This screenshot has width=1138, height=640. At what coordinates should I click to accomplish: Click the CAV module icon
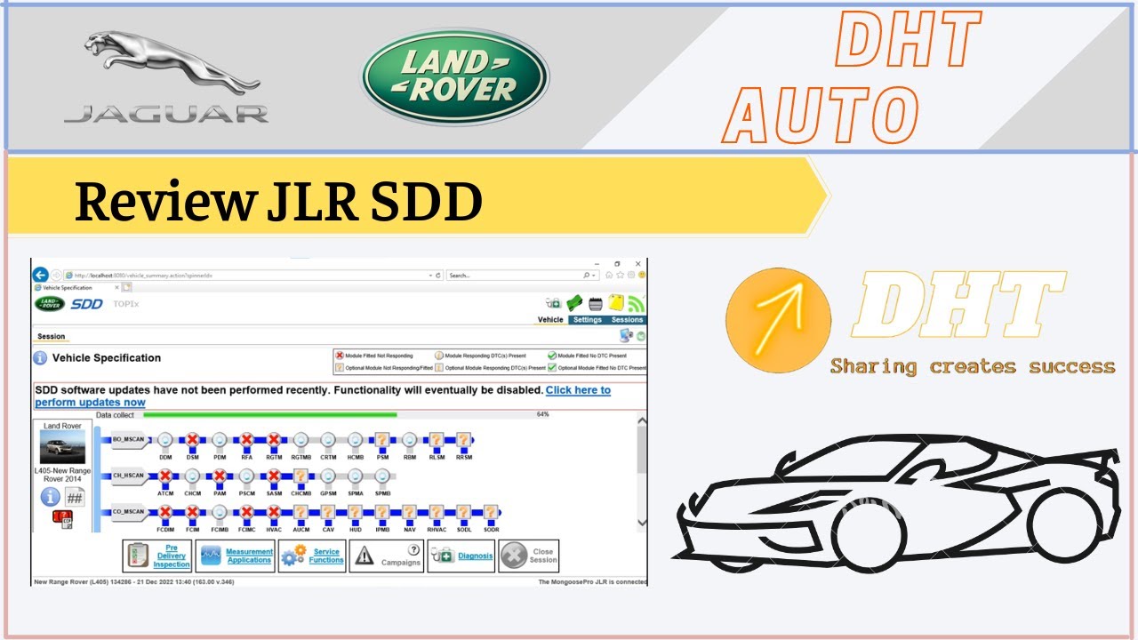328,512
